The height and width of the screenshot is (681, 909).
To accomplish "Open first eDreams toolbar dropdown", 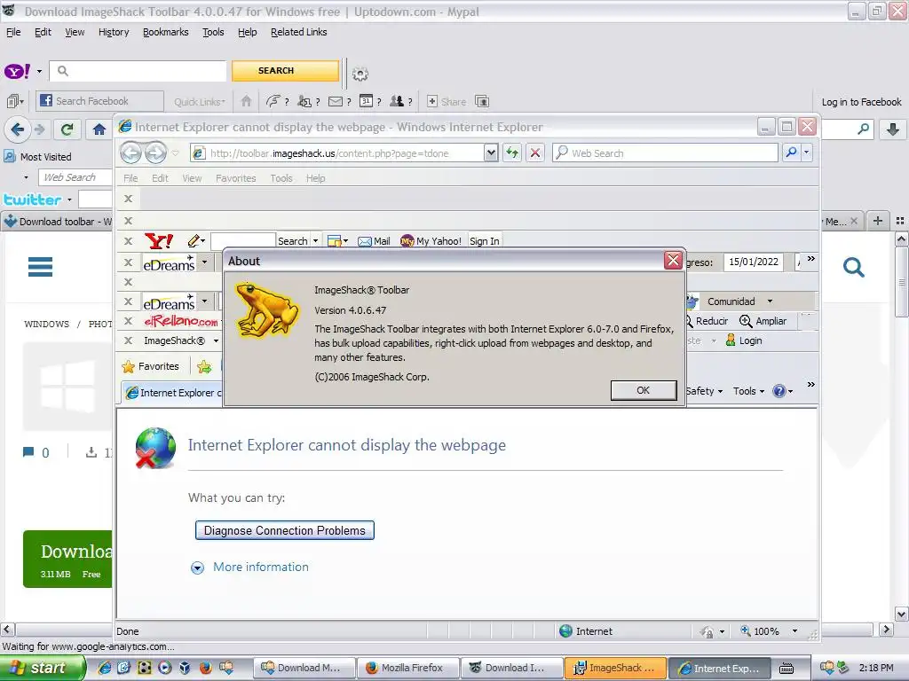I will pyautogui.click(x=205, y=262).
